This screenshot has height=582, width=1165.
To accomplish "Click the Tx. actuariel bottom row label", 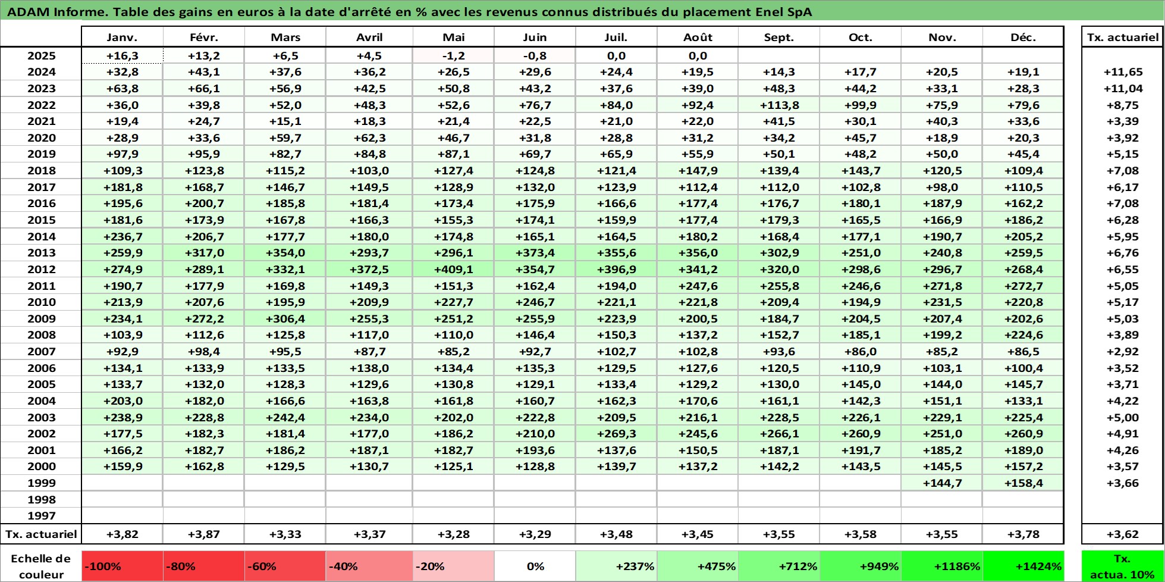I will [x=41, y=534].
